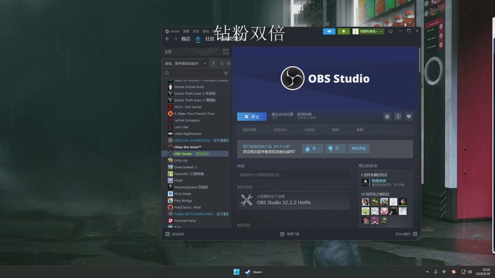Stop OBS Studio with 停止 button

tap(252, 117)
